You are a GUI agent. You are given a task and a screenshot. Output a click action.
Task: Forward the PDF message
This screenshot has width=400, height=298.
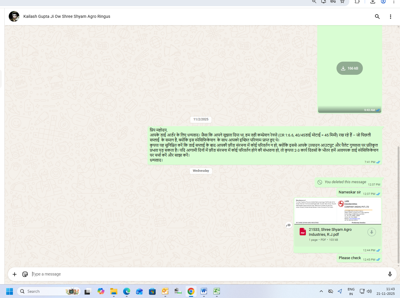point(289,225)
